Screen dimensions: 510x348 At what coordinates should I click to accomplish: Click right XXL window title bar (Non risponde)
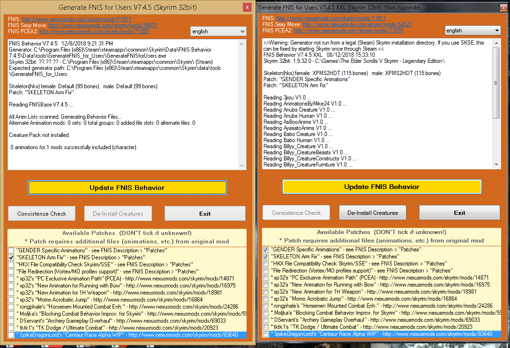point(339,7)
